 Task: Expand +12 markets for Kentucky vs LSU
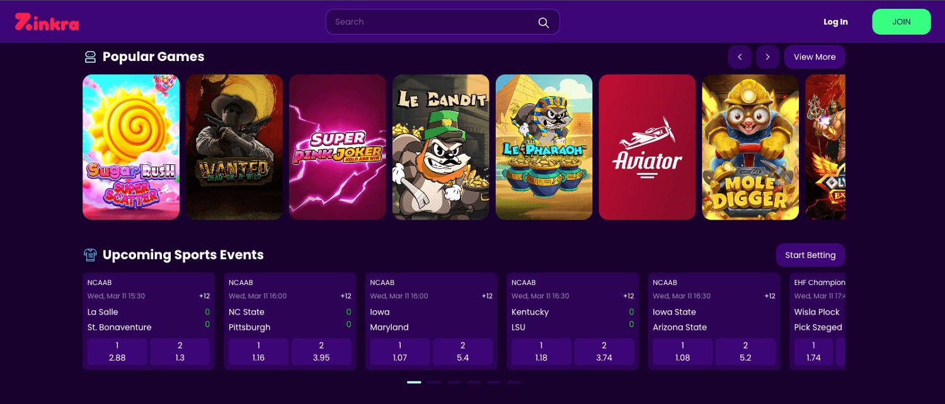[628, 296]
